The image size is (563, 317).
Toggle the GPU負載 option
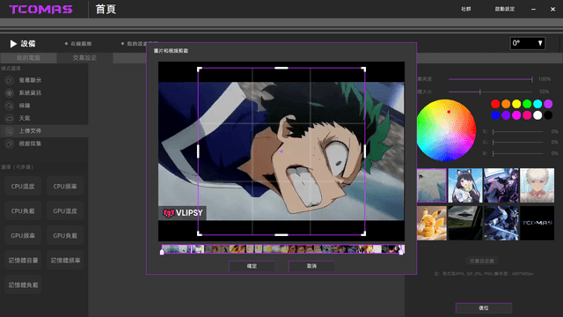click(65, 235)
